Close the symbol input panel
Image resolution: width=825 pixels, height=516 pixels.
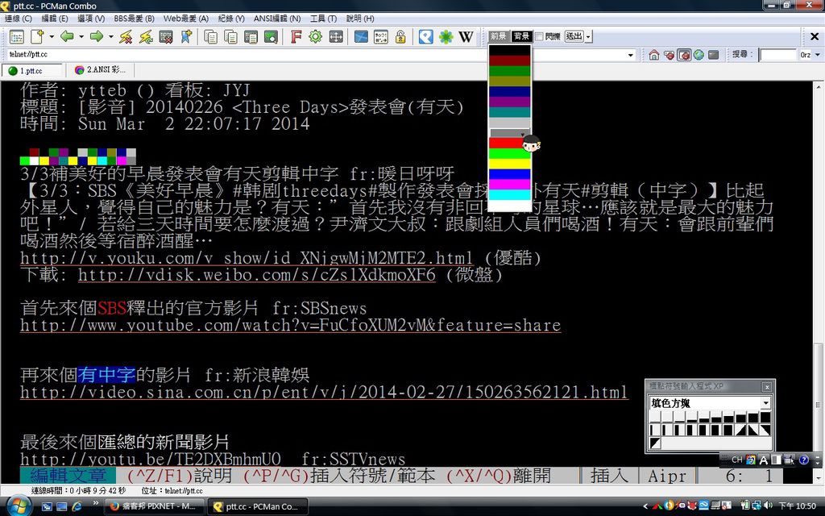coord(767,387)
